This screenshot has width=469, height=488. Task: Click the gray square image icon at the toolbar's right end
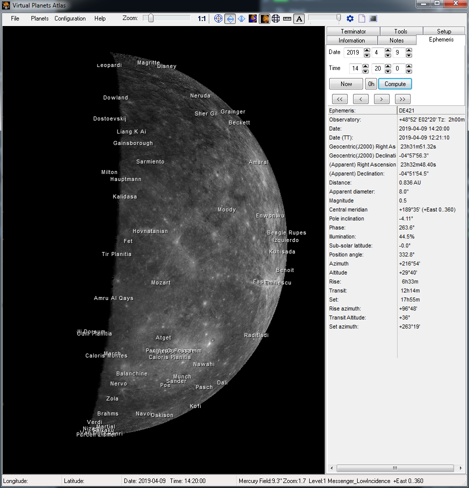[373, 18]
